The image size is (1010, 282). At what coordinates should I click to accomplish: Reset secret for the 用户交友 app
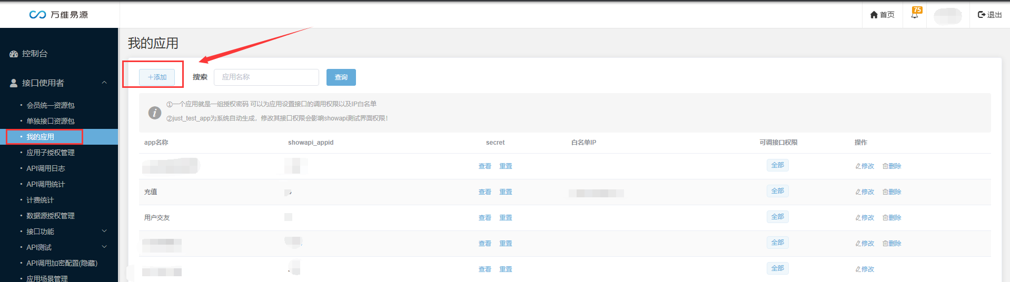[x=506, y=218]
